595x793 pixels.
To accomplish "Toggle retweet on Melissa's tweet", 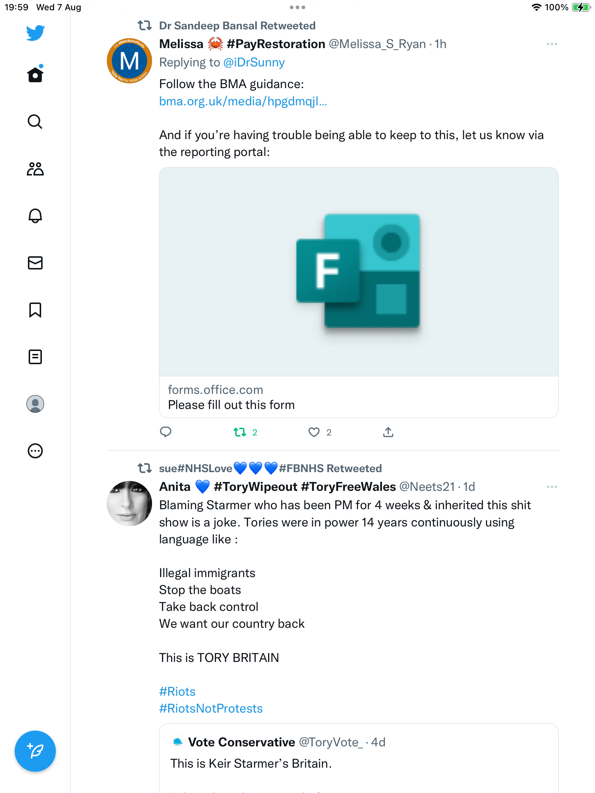I will 240,432.
